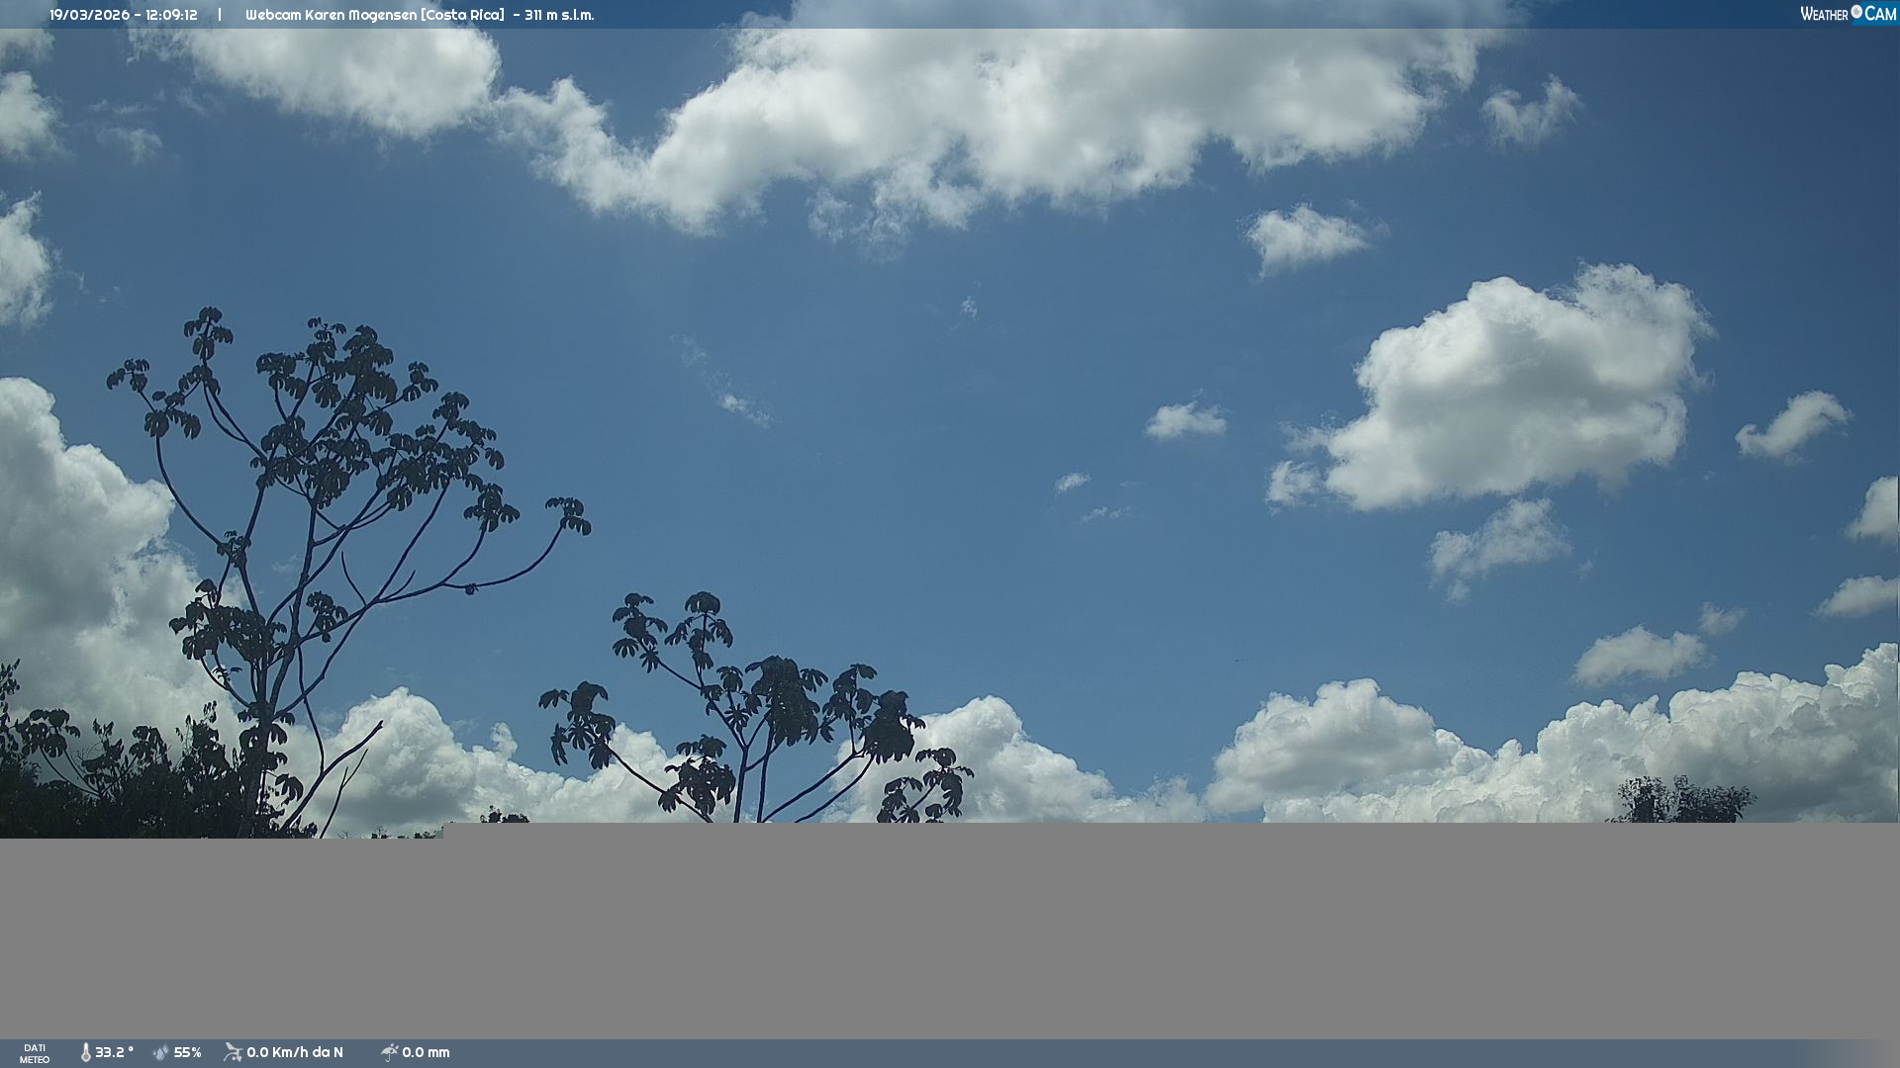Click the vertical separator after the timestamp
1900x1068 pixels.
[x=220, y=15]
